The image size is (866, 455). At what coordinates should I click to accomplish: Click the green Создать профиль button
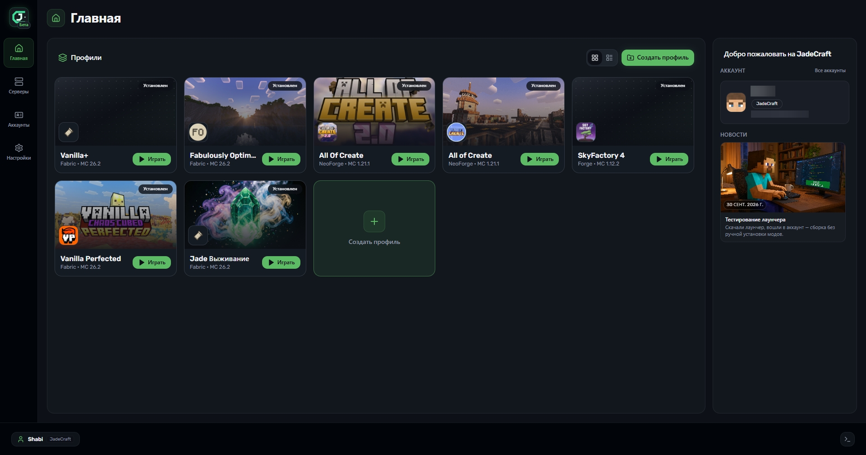[658, 58]
